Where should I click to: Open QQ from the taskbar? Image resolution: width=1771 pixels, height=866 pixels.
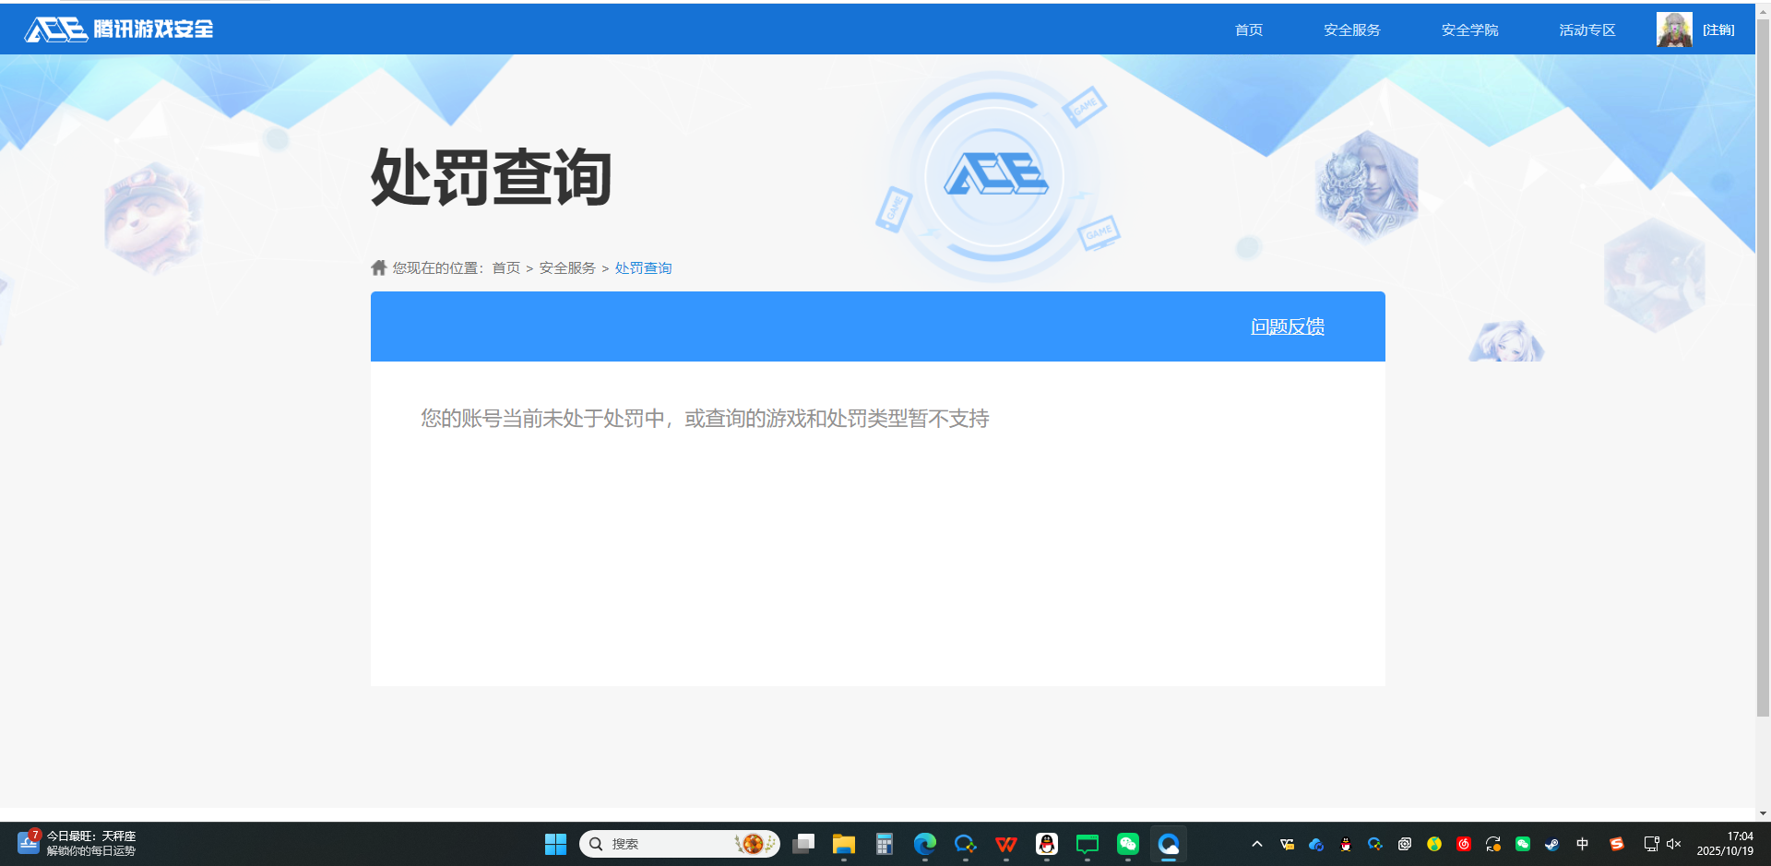pyautogui.click(x=1047, y=844)
